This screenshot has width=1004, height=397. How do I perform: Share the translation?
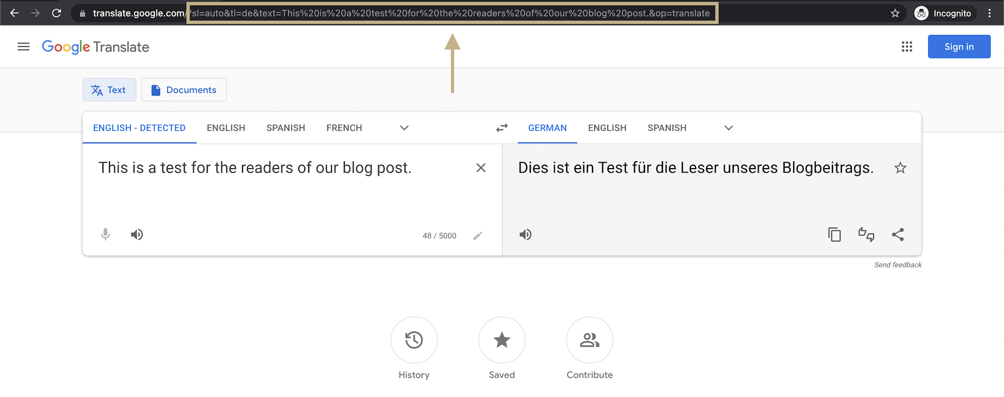coord(898,234)
